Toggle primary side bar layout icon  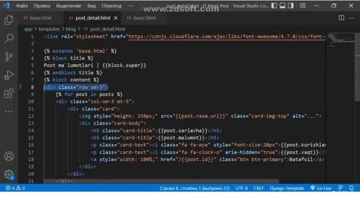(274, 6)
